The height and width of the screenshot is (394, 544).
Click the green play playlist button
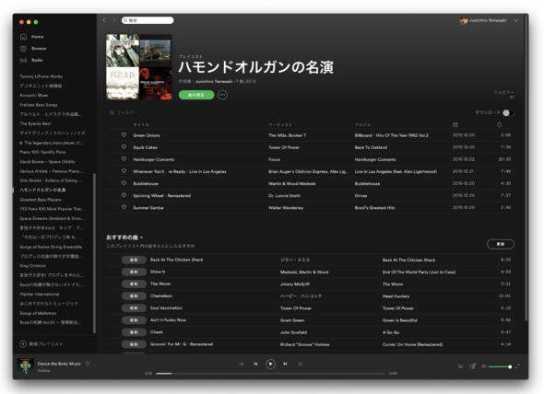pos(196,95)
